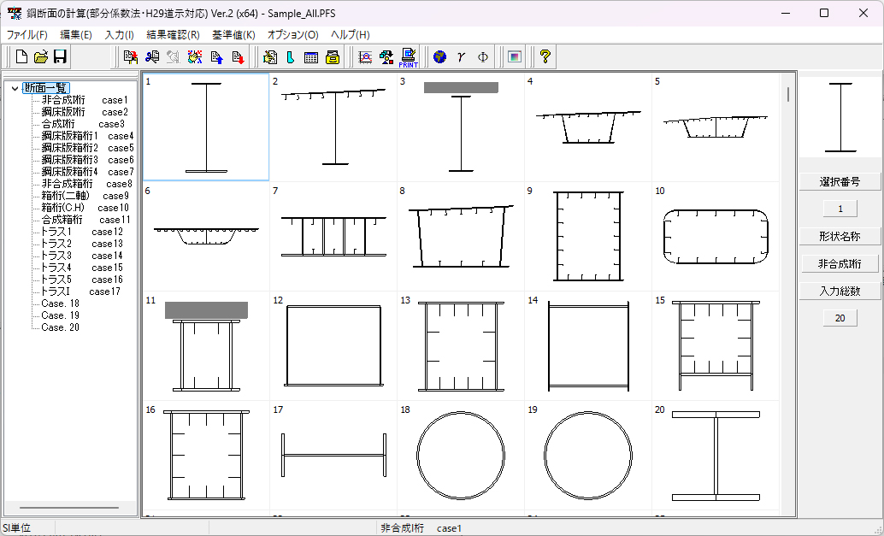Click the hand-editing document input icon
The width and height of the screenshot is (884, 536).
270,57
